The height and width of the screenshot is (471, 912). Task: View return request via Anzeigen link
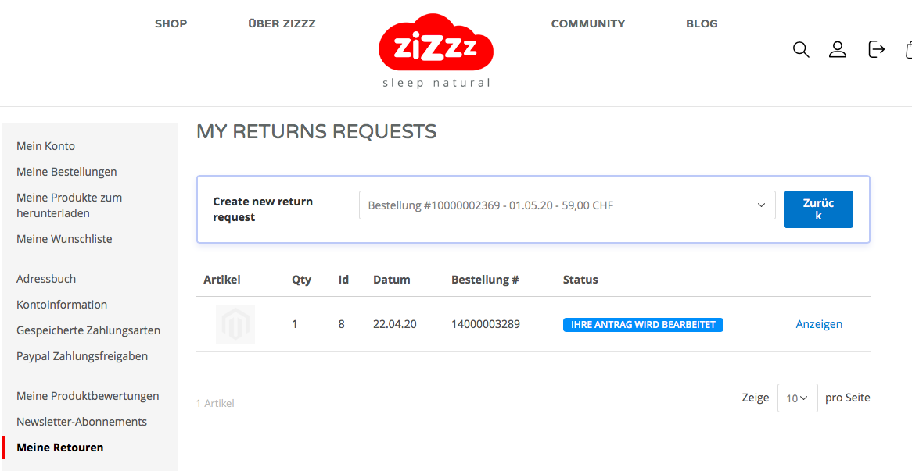(819, 324)
